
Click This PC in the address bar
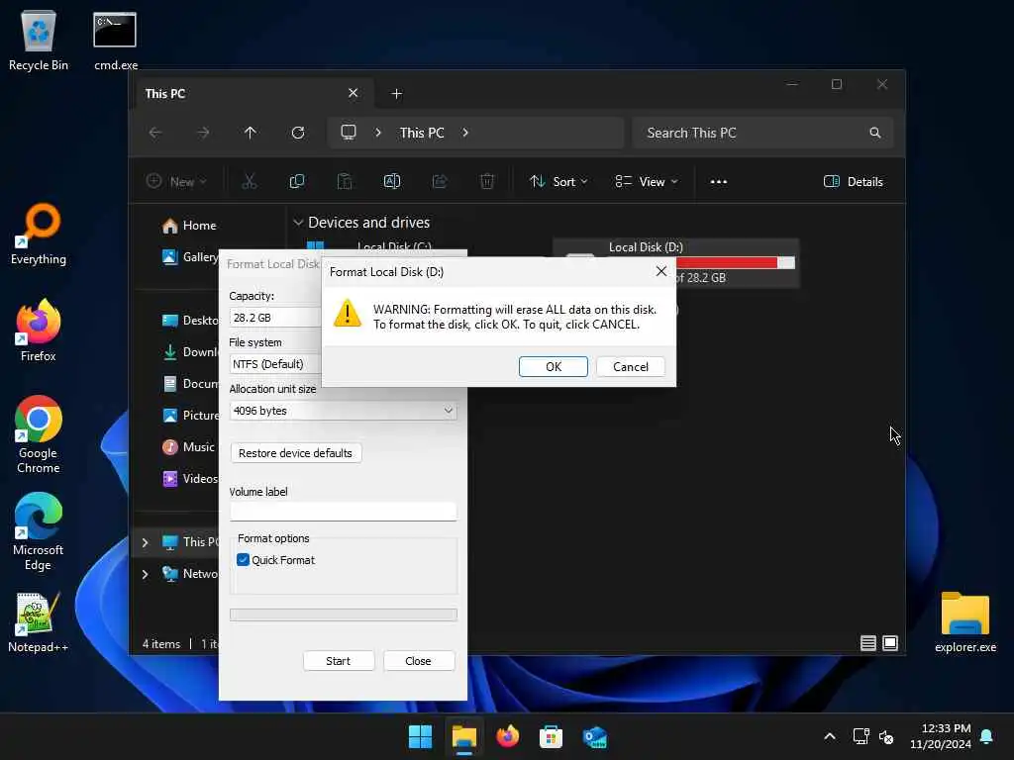[x=422, y=133]
